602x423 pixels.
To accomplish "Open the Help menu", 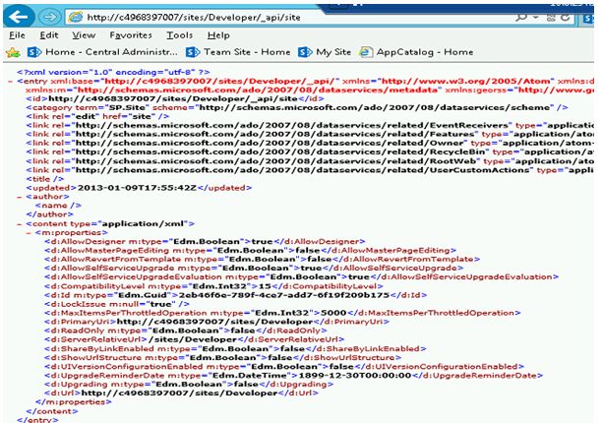I will tap(218, 35).
